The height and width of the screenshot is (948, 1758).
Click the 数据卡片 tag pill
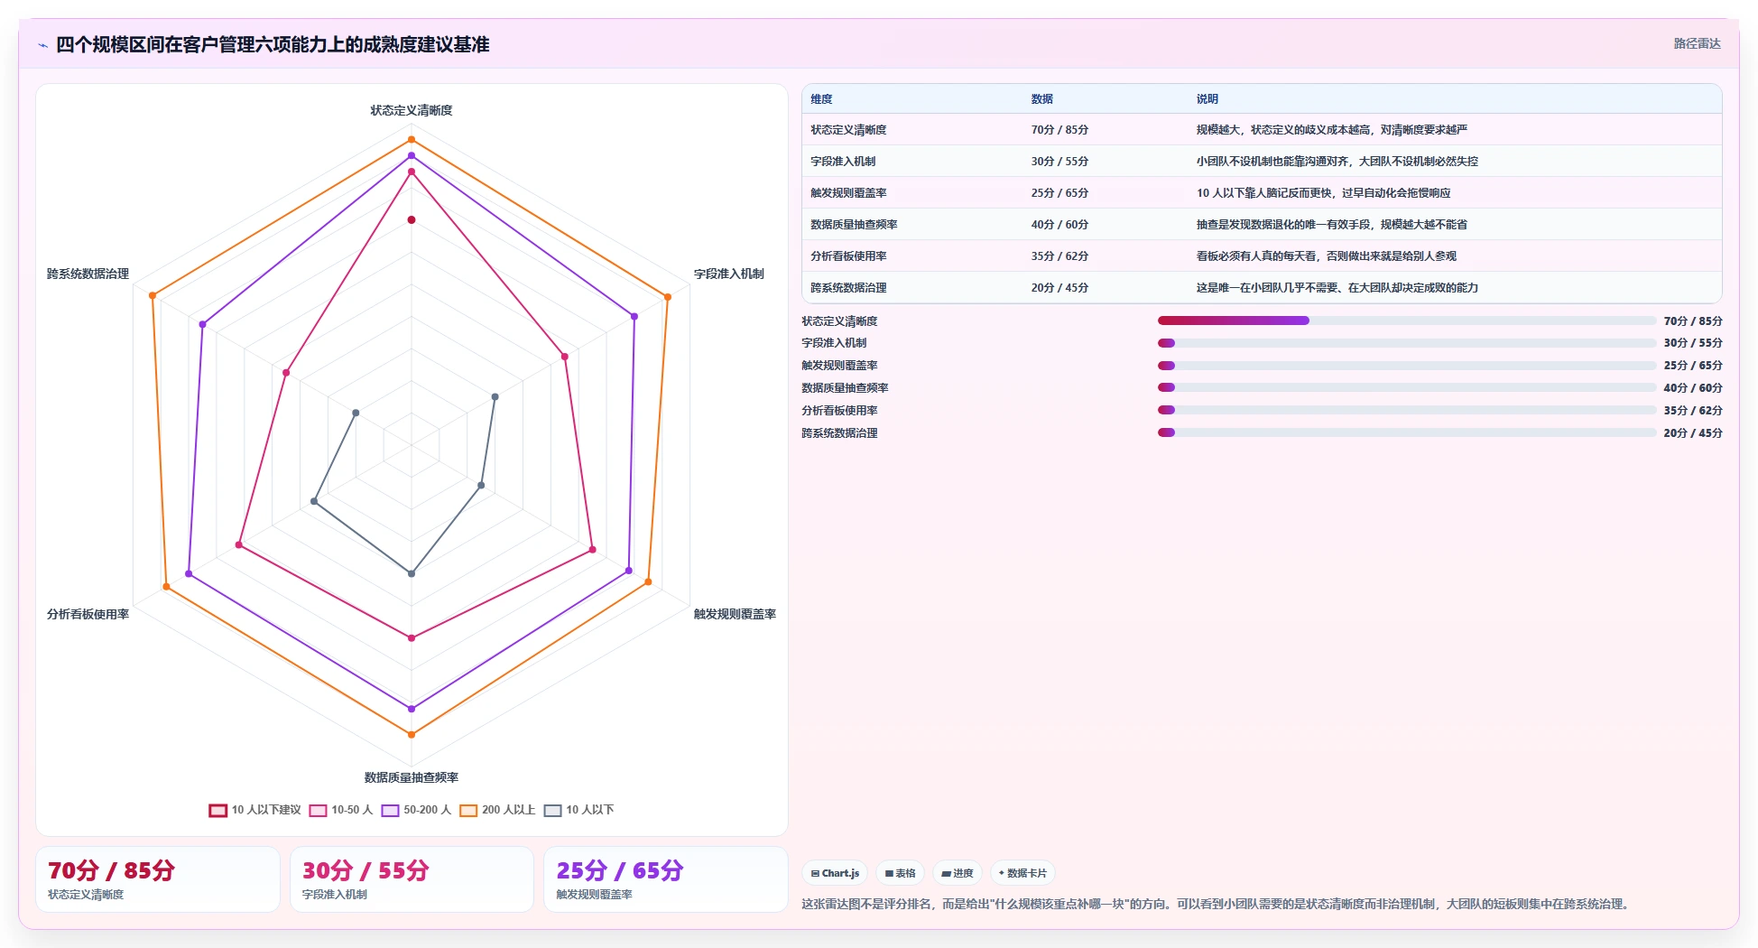pyautogui.click(x=1022, y=873)
